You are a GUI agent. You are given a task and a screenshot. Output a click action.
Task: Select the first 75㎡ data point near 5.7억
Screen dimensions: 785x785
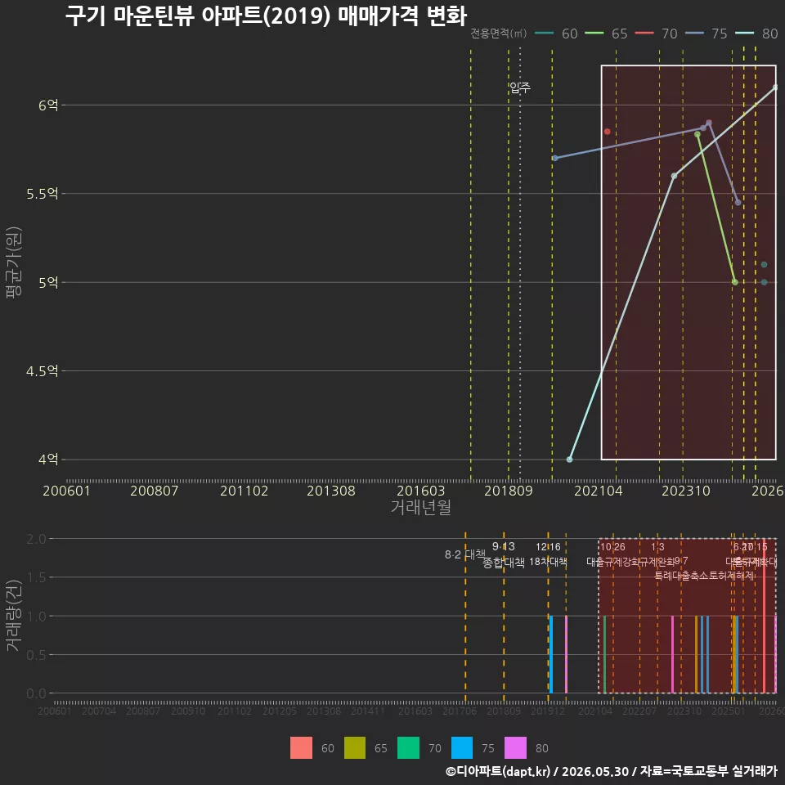point(554,158)
